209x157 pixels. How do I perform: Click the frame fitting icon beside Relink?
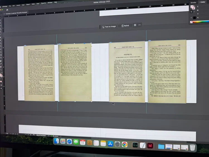(x=135, y=25)
